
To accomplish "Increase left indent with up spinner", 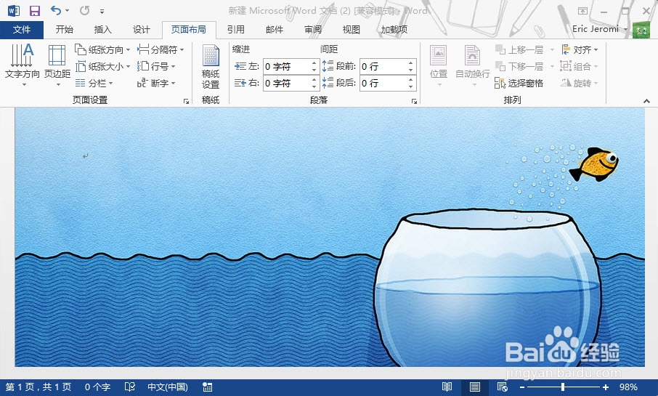I will (x=314, y=63).
